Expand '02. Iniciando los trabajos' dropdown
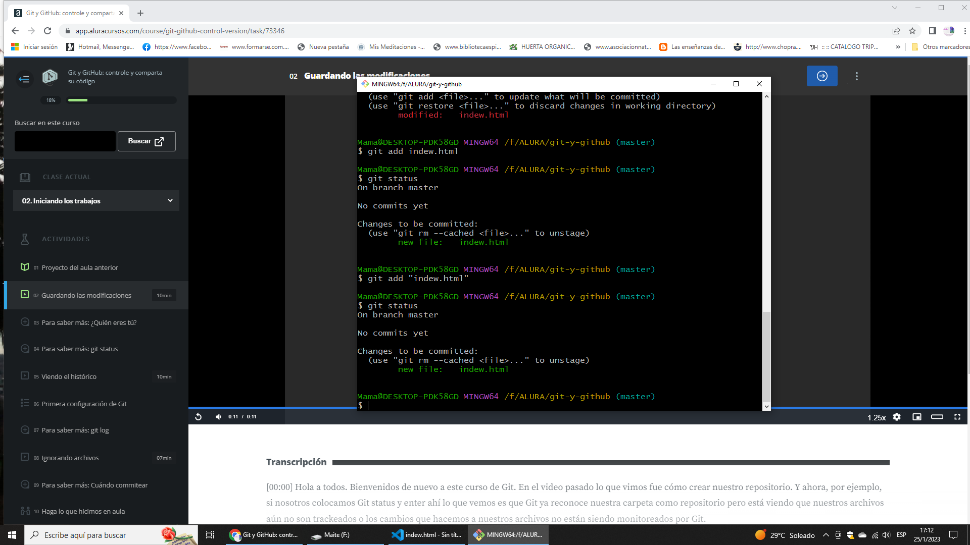This screenshot has width=970, height=545. [96, 201]
